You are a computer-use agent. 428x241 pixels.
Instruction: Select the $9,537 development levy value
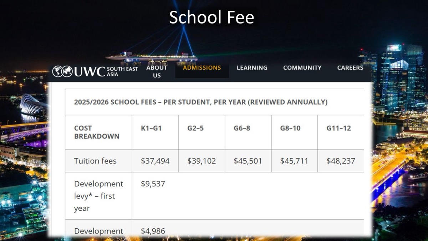[153, 184]
